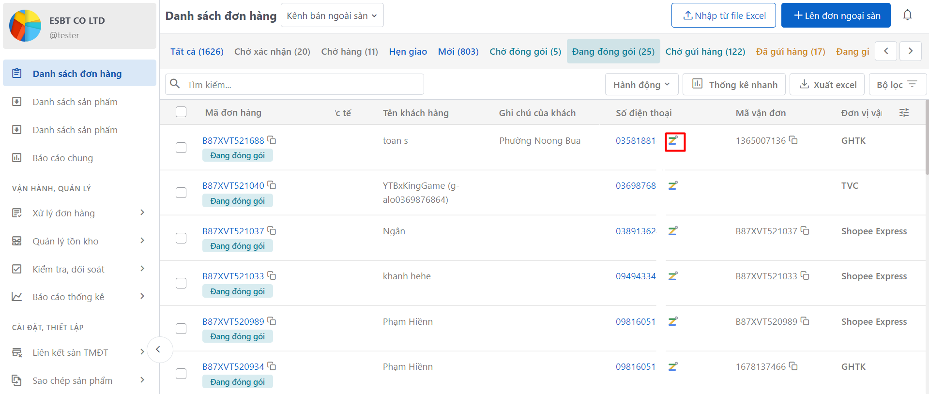
Task: Copy order code B87XVT521033
Action: [x=272, y=275]
